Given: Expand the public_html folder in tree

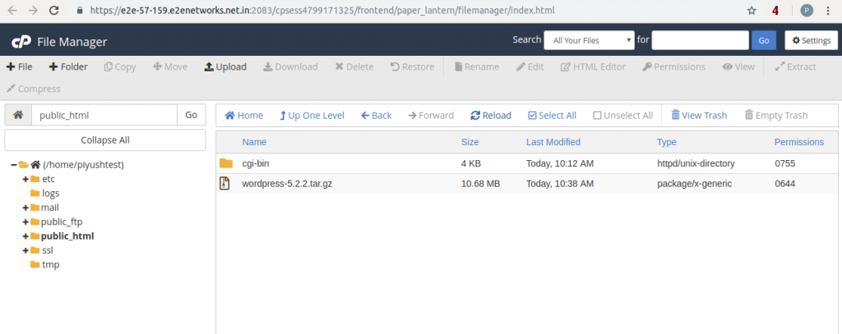Looking at the screenshot, I should 25,236.
